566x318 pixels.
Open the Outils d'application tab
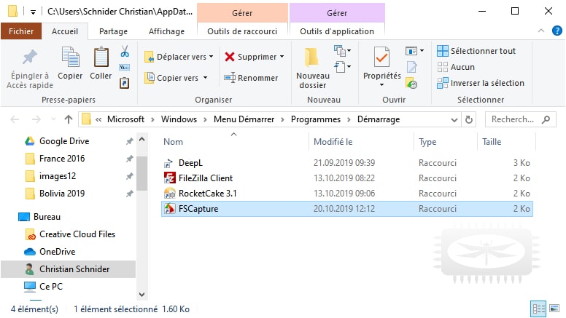tap(337, 31)
